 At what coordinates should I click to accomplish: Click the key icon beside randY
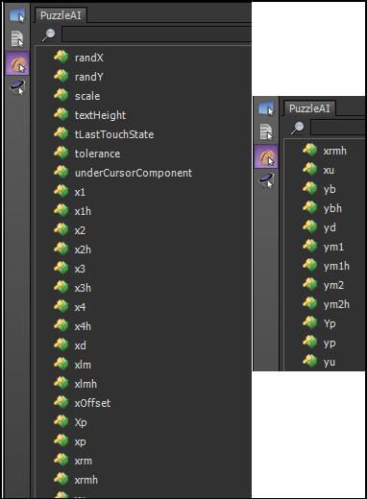coord(61,77)
